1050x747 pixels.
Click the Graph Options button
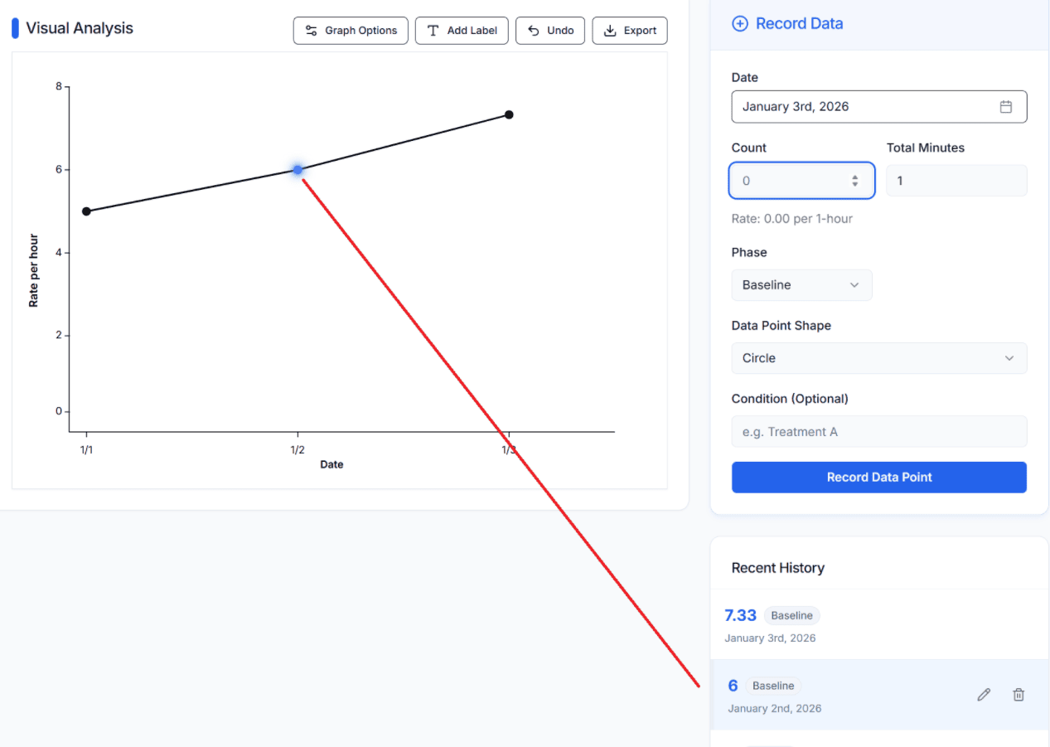click(x=351, y=31)
